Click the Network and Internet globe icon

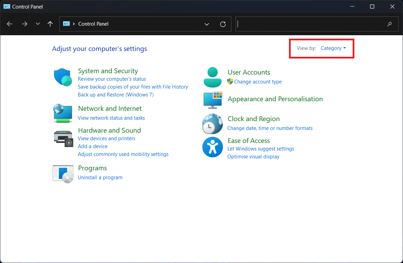pyautogui.click(x=63, y=113)
